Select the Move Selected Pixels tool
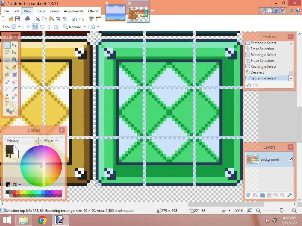302x226 pixels. coord(14,45)
